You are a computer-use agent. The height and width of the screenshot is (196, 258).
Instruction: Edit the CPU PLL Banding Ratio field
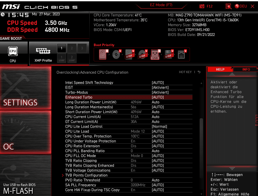(156, 151)
